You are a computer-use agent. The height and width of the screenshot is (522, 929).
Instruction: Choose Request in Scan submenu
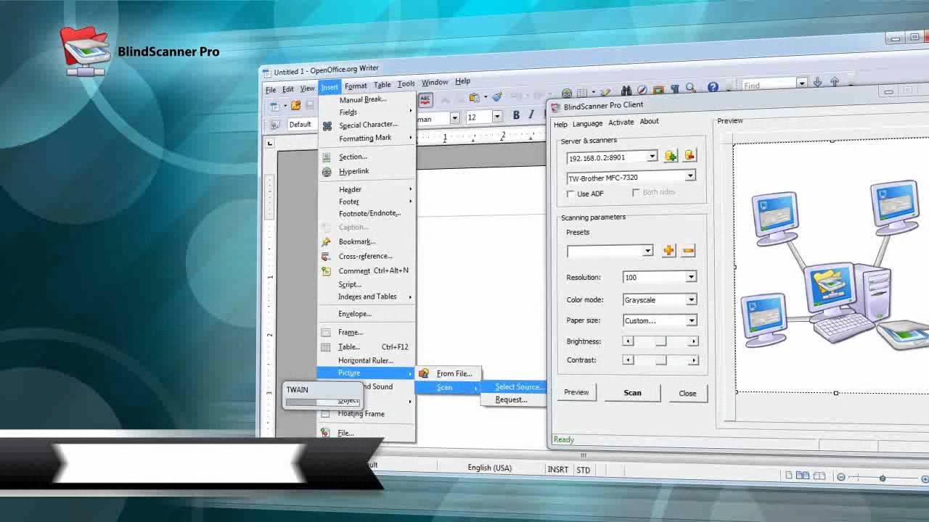(511, 399)
